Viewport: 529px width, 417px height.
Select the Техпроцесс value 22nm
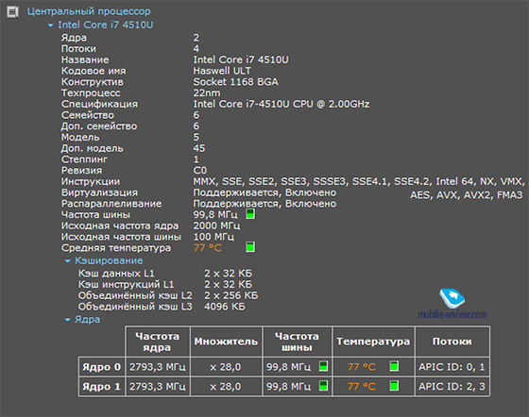point(207,93)
